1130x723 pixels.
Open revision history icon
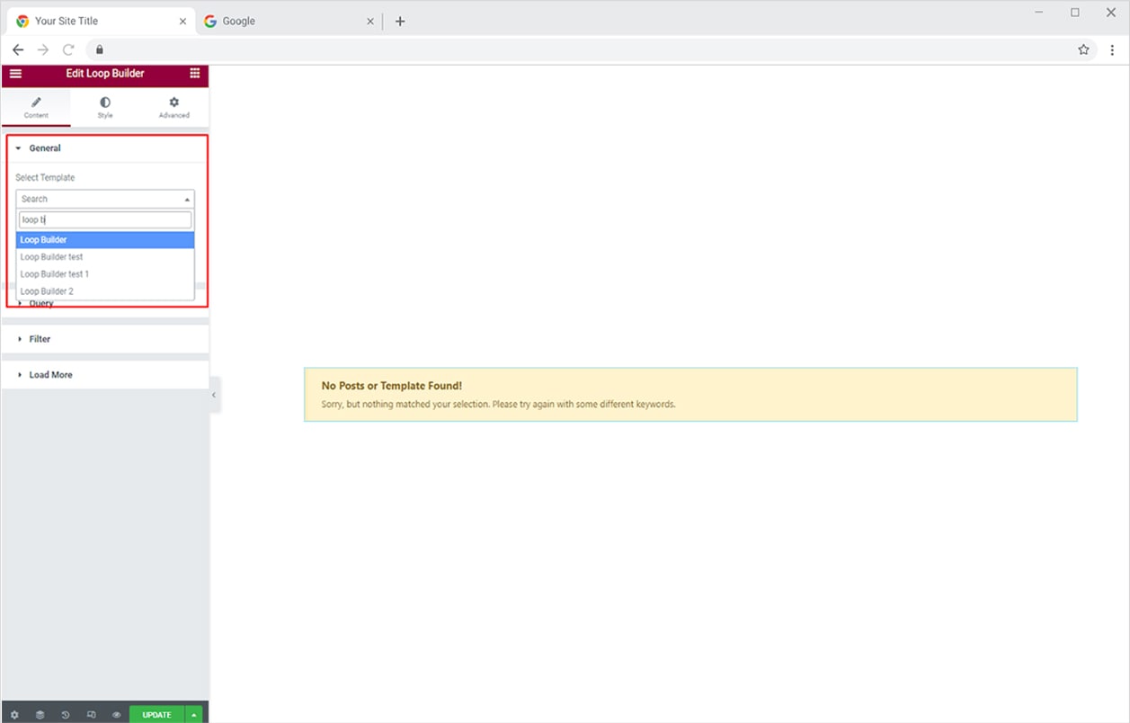point(66,715)
